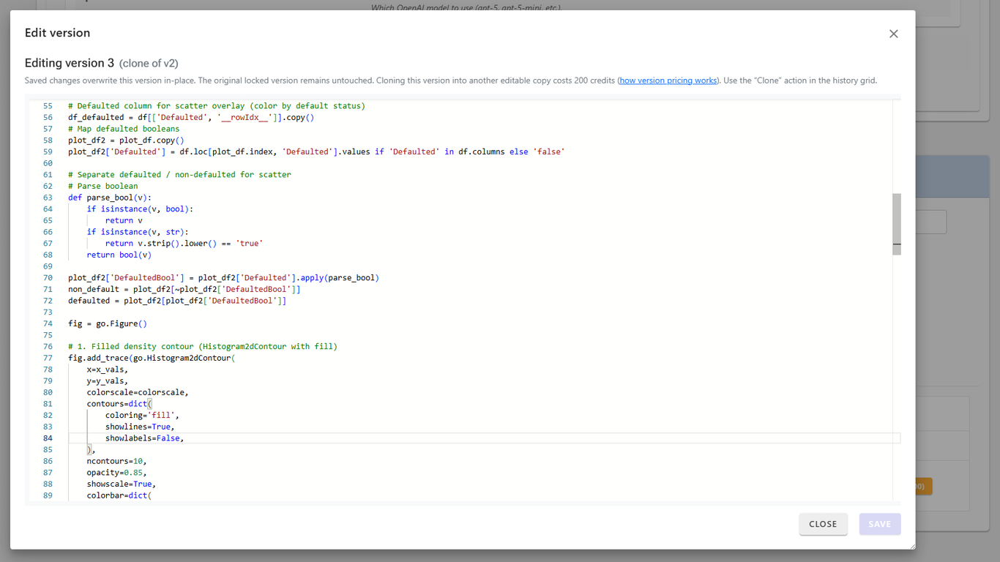The width and height of the screenshot is (1000, 562).
Task: Click the 'x=x_vals,' line
Action: [x=108, y=370]
